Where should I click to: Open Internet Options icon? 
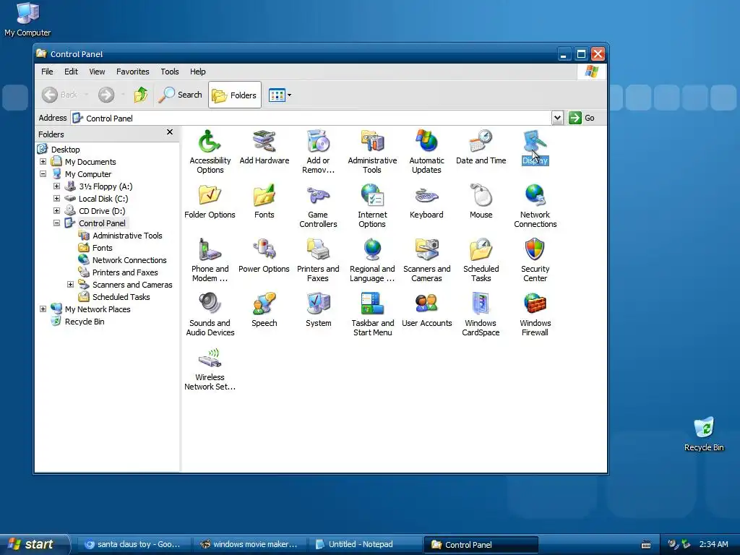[x=372, y=206]
